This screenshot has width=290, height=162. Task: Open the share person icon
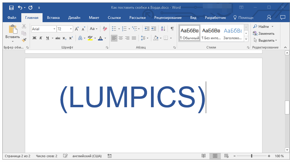point(269,18)
